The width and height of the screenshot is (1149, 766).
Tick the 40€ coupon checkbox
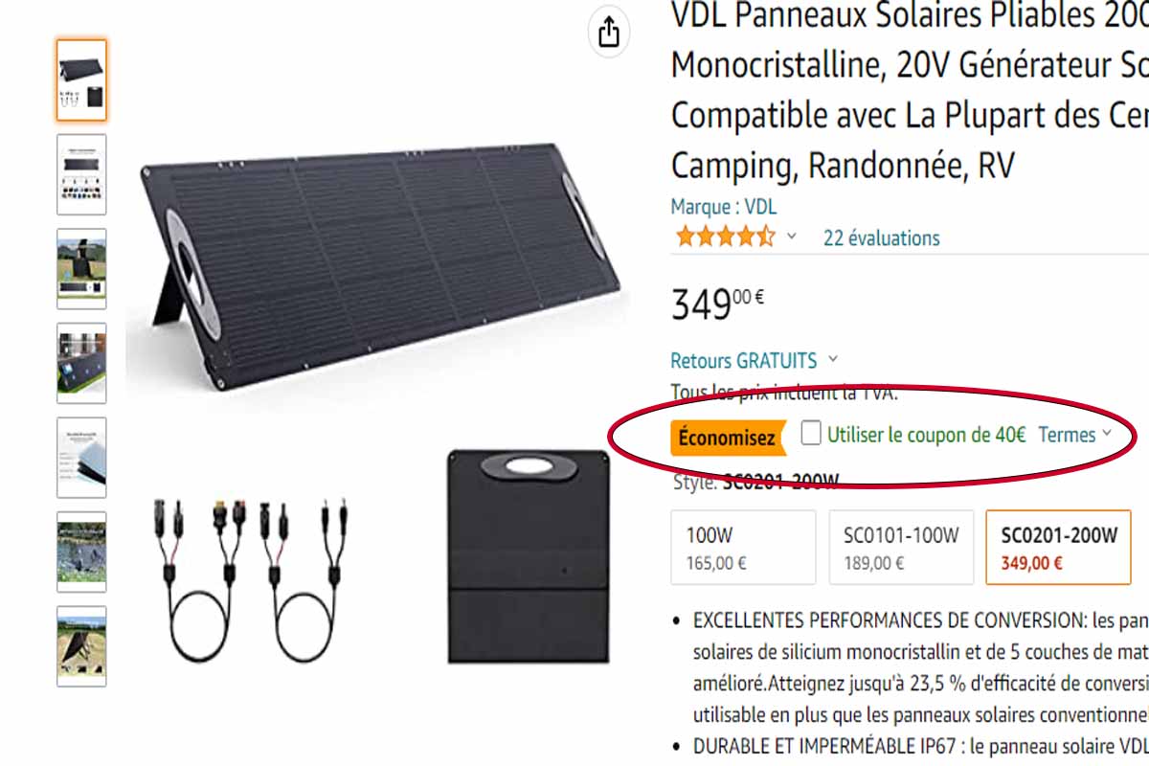point(811,434)
